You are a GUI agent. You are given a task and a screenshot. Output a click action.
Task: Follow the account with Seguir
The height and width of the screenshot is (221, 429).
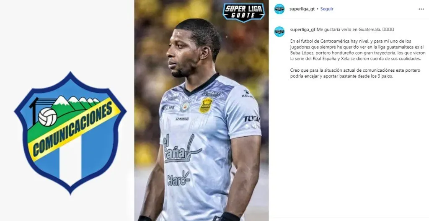pyautogui.click(x=327, y=9)
